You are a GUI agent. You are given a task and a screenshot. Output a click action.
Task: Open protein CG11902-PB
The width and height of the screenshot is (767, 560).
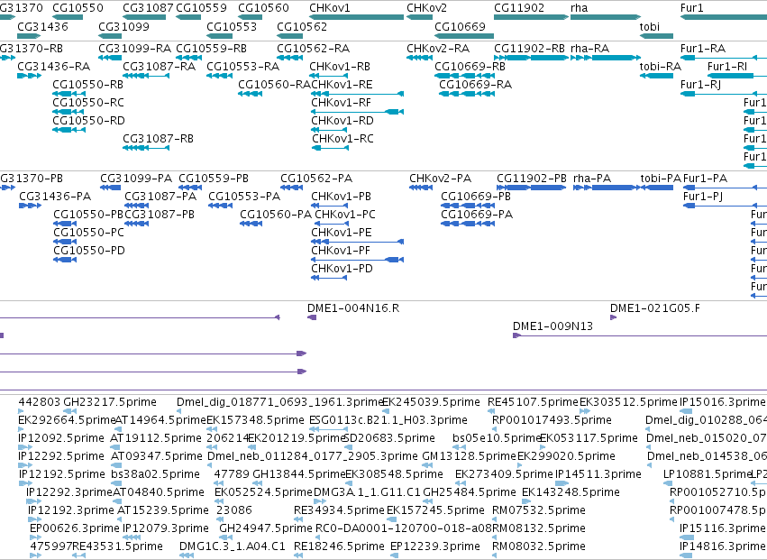tap(532, 187)
